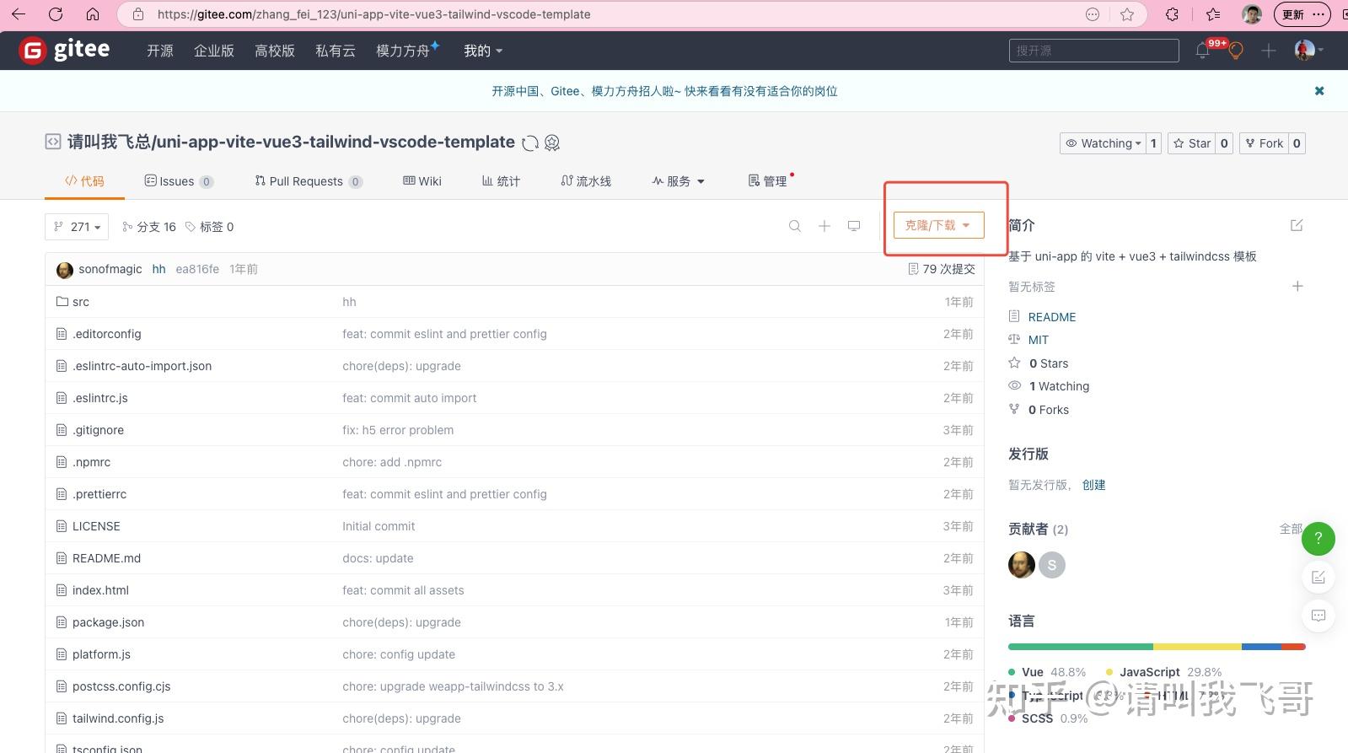
Task: Open the README link in sidebar
Action: 1052,317
